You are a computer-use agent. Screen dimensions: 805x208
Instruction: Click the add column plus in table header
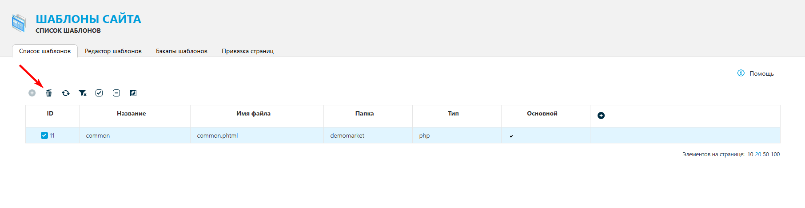[x=601, y=116]
